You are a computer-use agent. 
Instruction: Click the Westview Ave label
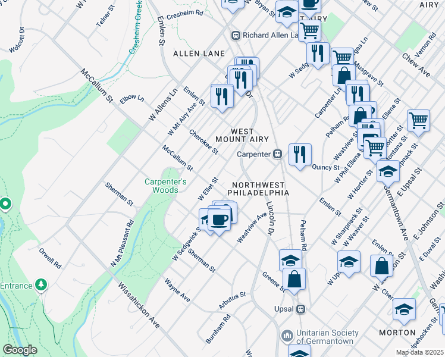pyautogui.click(x=252, y=228)
